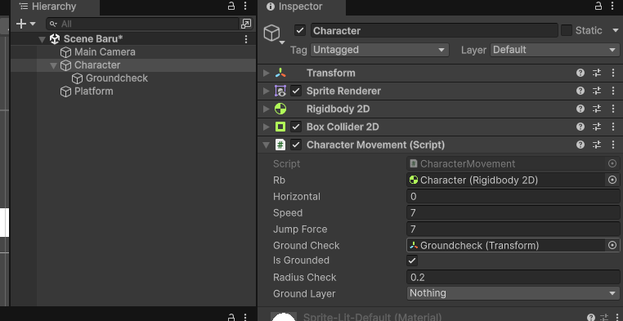The image size is (623, 321).
Task: Open Box Collider 2D presets icon
Action: pyautogui.click(x=597, y=127)
